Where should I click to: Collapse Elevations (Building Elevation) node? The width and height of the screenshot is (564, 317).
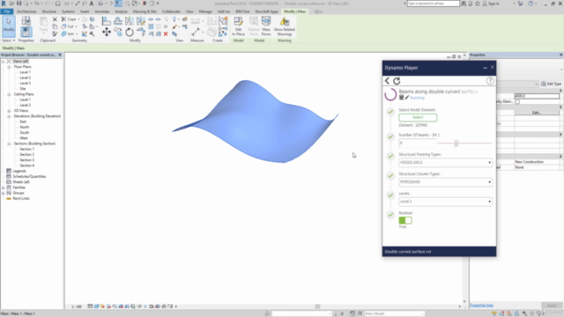coord(9,116)
